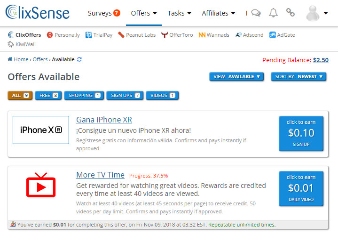
Task: Click '¡Consigue un nuevo iPhone XR ahora!' text
Action: click(x=134, y=130)
